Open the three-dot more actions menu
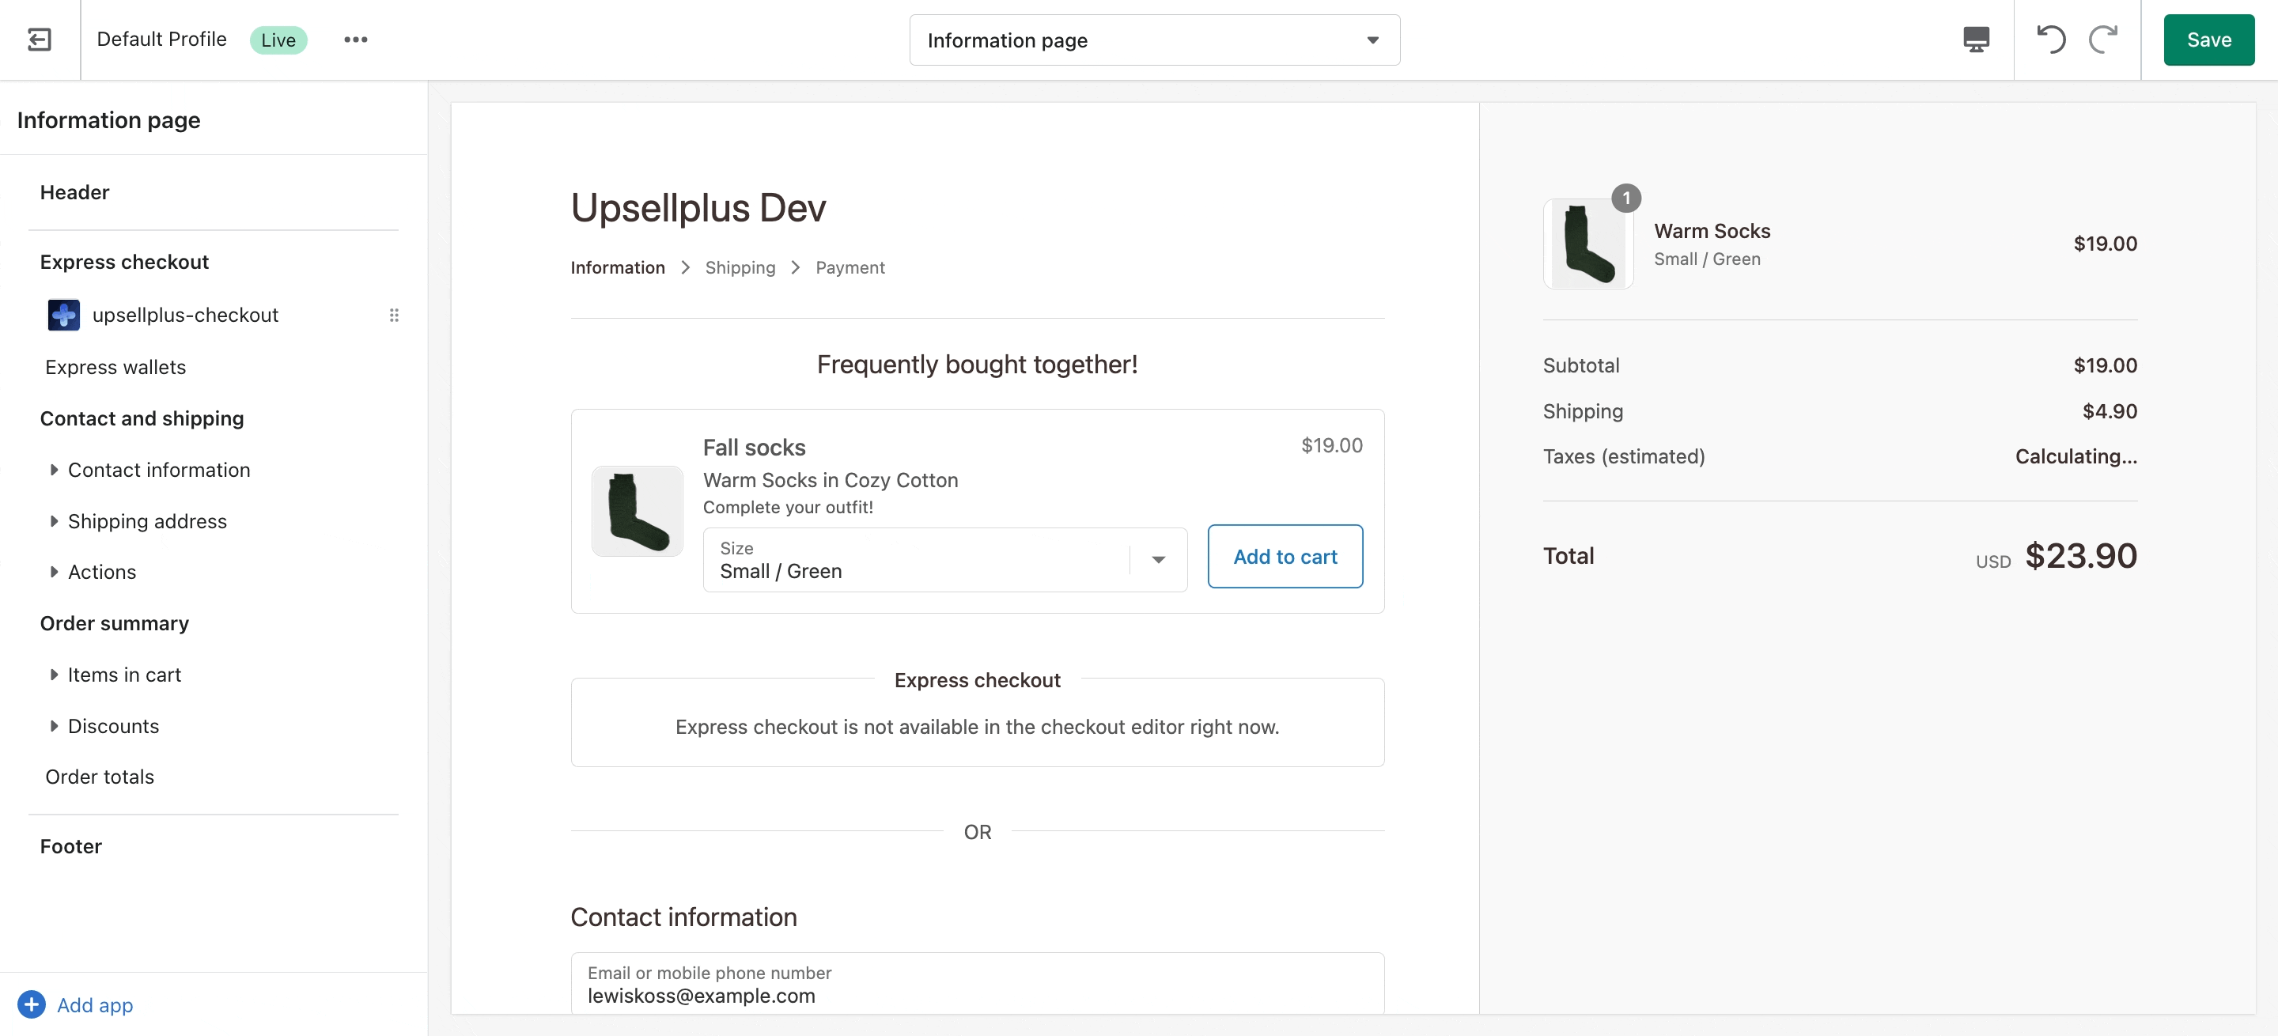Screen dimensions: 2278x1036 (355, 40)
